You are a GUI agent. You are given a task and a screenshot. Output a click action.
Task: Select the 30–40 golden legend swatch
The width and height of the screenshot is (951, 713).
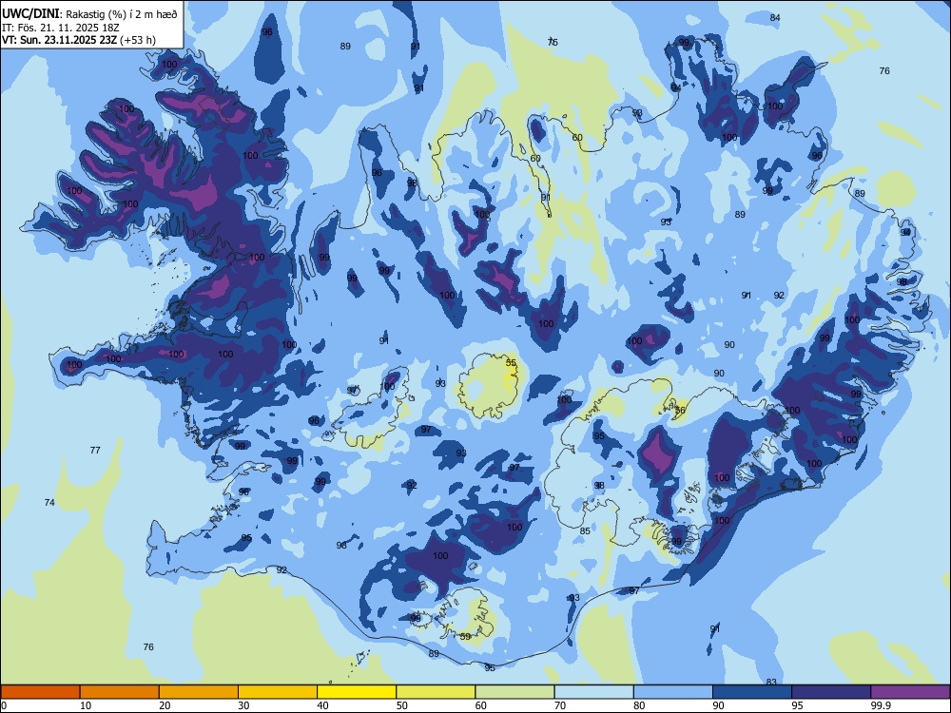pyautogui.click(x=278, y=692)
